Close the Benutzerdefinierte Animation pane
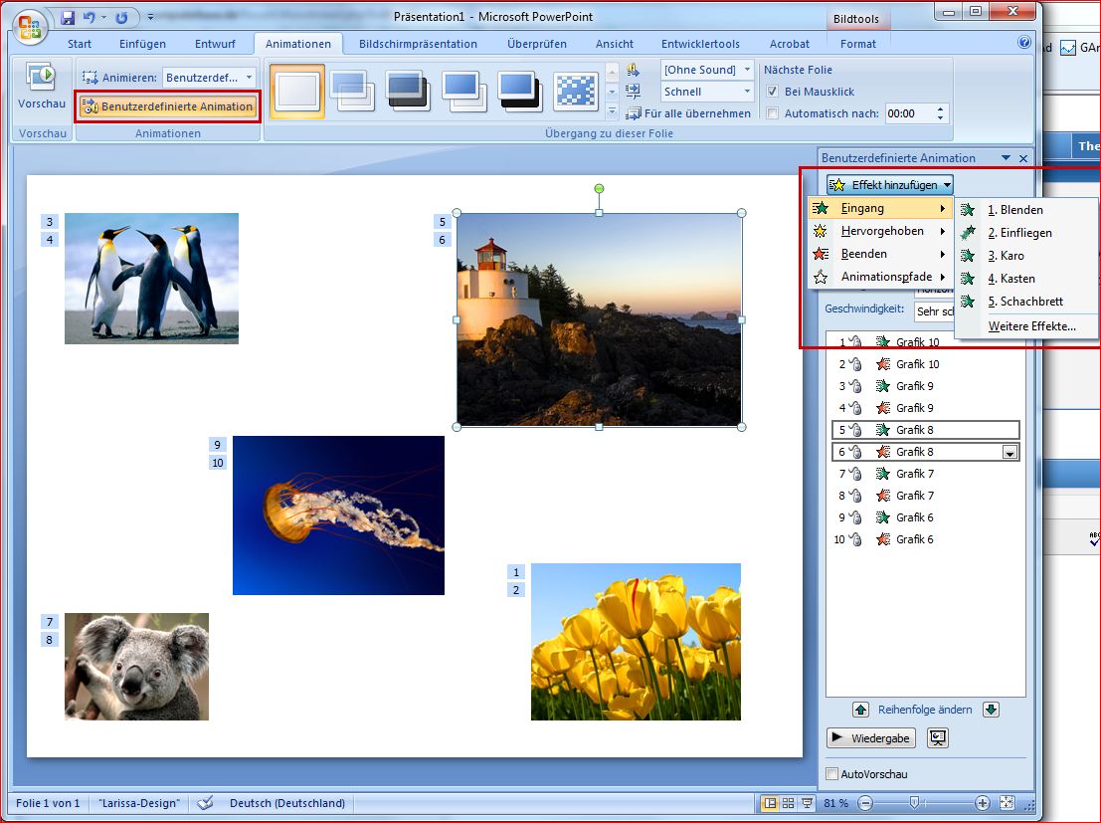 1023,158
